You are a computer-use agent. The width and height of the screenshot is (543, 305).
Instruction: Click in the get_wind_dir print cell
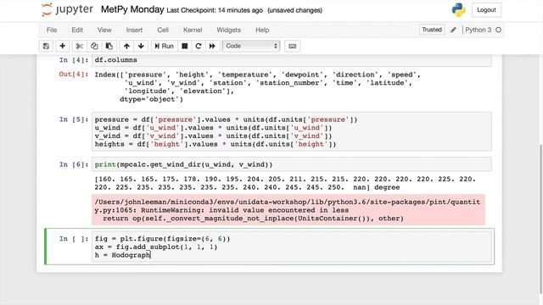292,164
